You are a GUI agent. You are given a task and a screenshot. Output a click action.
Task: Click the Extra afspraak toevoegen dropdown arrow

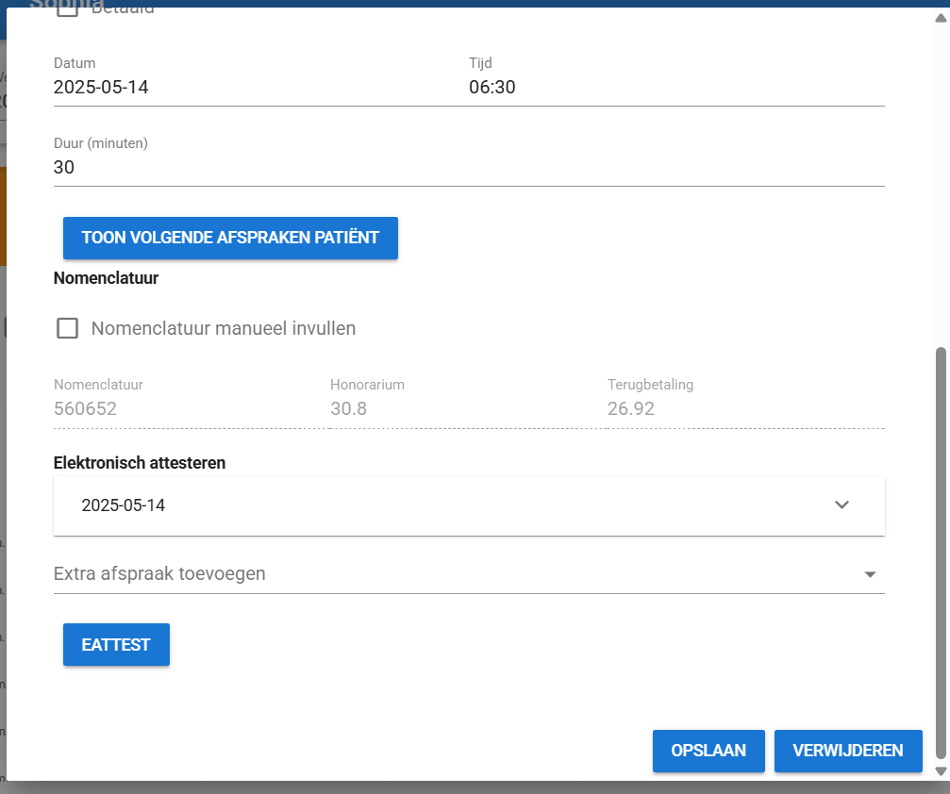pyautogui.click(x=870, y=574)
